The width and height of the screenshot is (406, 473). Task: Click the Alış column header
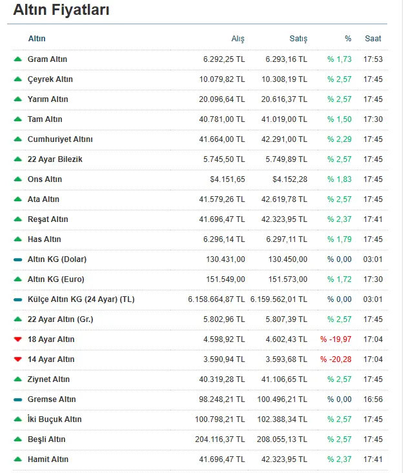coord(238,39)
